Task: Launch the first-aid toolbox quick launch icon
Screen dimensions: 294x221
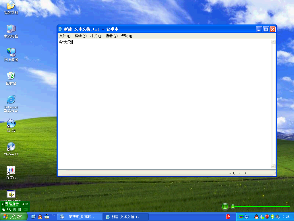Action: (x=47, y=217)
